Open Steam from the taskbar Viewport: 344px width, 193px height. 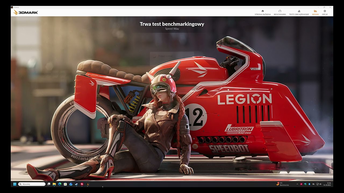[76, 184]
